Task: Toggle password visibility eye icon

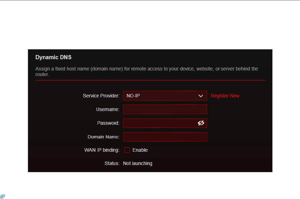Action: [201, 123]
